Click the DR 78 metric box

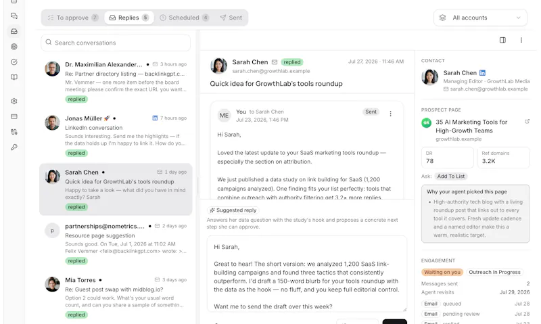click(447, 158)
